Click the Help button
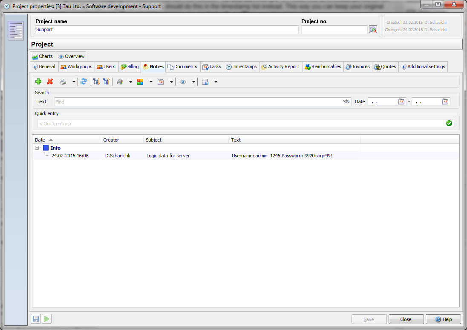 click(443, 319)
